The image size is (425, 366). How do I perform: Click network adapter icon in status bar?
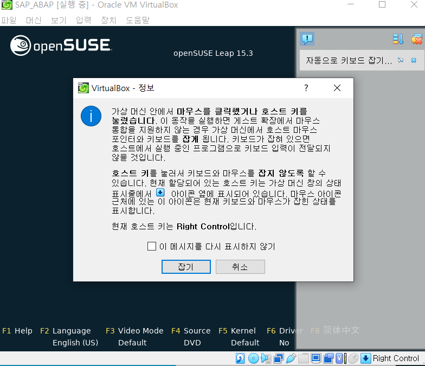click(279, 358)
